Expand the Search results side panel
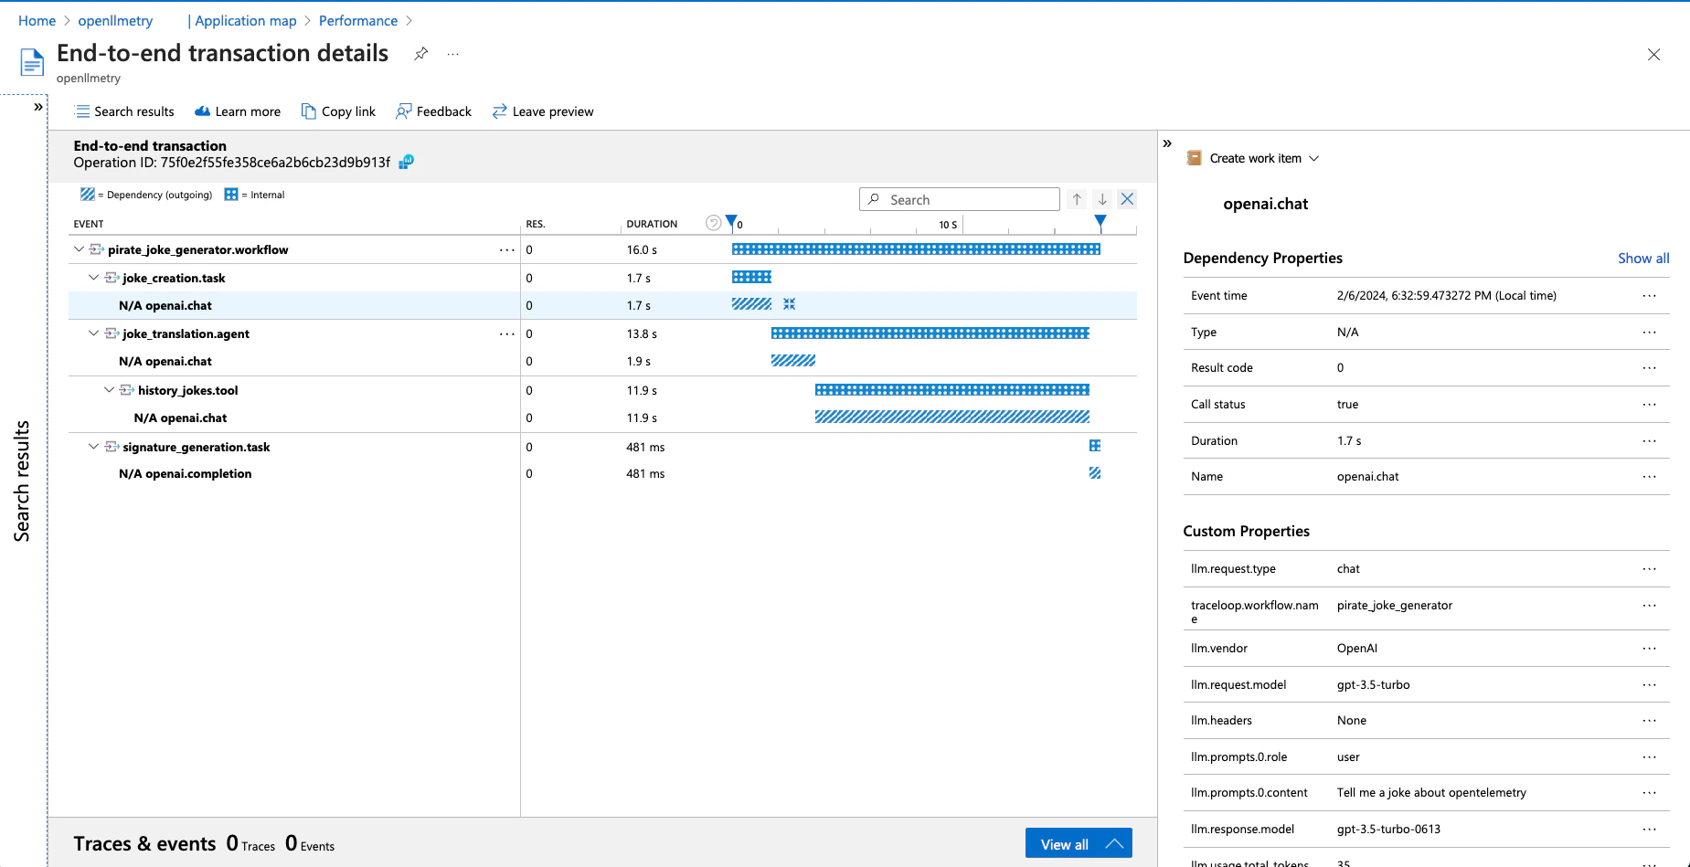 [37, 107]
